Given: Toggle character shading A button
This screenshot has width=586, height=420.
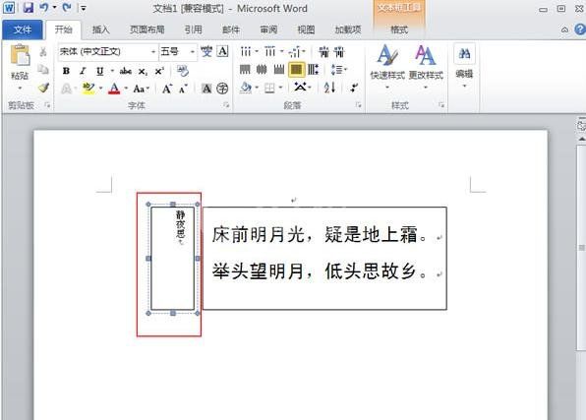Looking at the screenshot, I should tap(206, 89).
